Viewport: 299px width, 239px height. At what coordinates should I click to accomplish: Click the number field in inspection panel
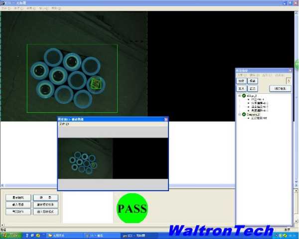289,81
